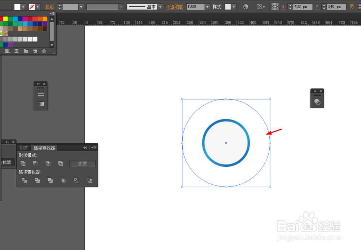This screenshot has height=250, width=361.
Task: Switch to the 对齐 (Align) tab
Action: point(24,148)
